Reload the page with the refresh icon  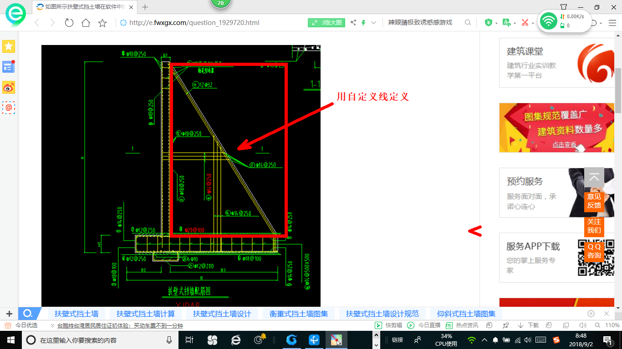(x=69, y=23)
